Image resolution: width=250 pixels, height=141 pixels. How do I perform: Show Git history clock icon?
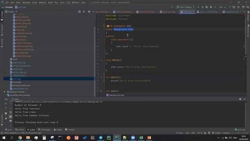pos(234,7)
